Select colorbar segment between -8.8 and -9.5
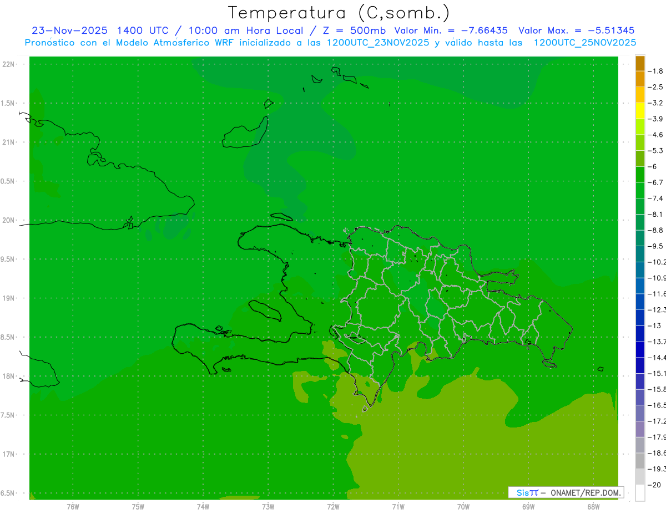 [x=640, y=238]
